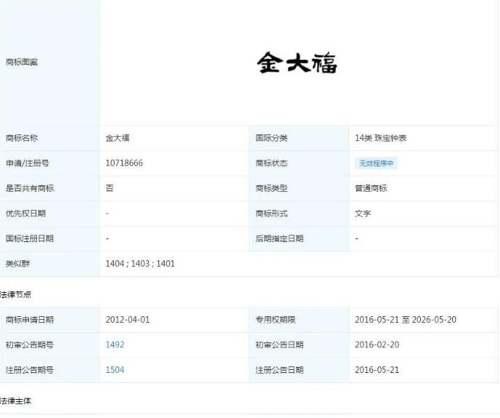Select the 金大福 trademark name value
Screen dimensions: 500x418
[118, 138]
